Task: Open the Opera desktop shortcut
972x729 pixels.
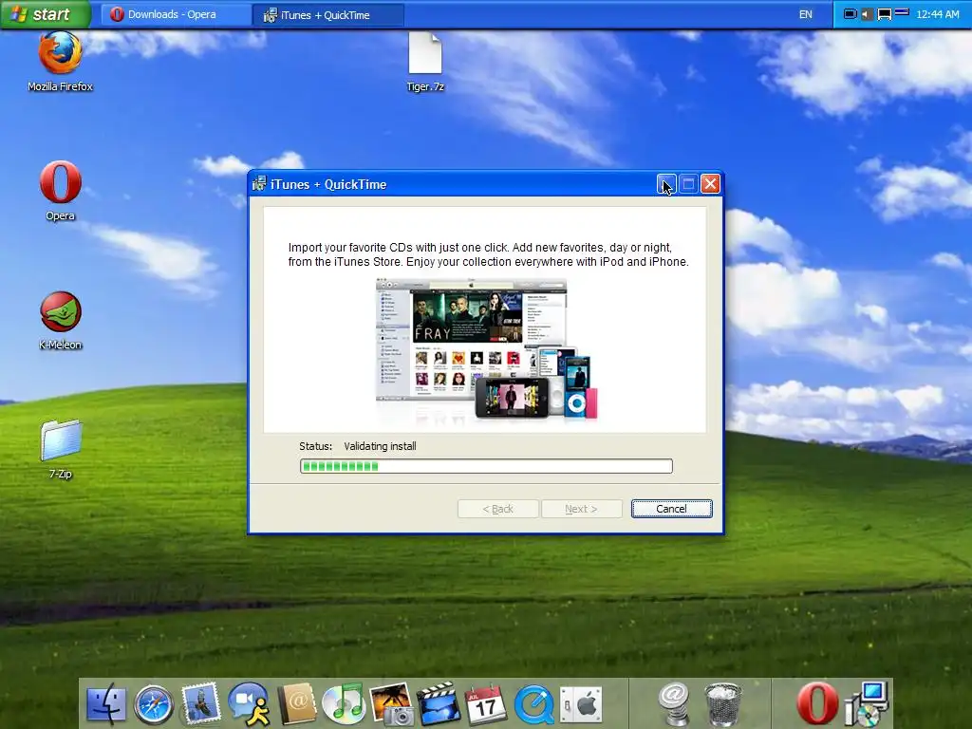Action: coord(60,191)
